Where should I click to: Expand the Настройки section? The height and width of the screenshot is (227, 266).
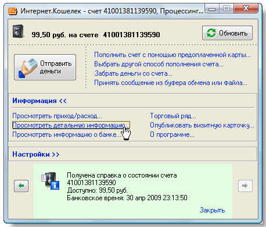(x=36, y=154)
